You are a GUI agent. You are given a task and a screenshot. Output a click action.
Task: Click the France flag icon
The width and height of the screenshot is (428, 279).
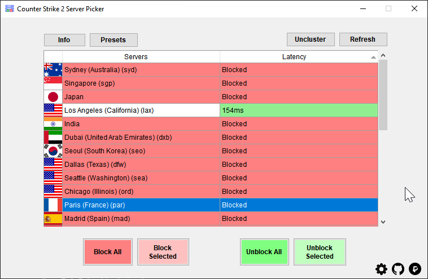[53, 205]
